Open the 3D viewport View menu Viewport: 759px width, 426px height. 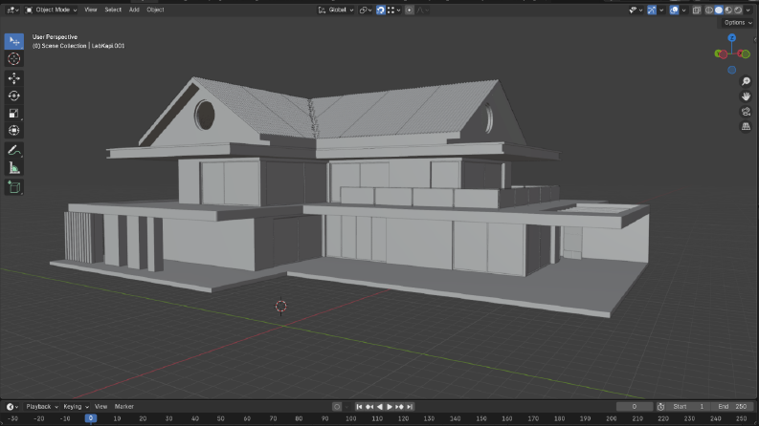(91, 10)
